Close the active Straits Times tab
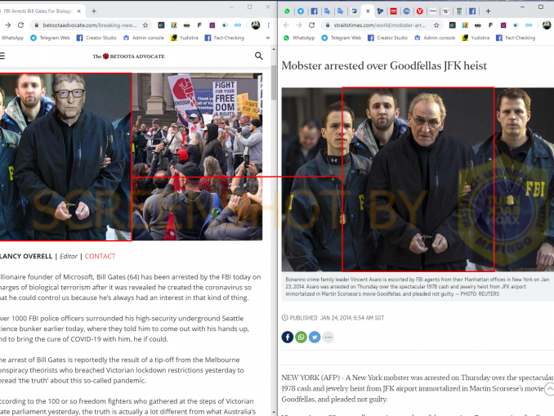 tap(368, 11)
